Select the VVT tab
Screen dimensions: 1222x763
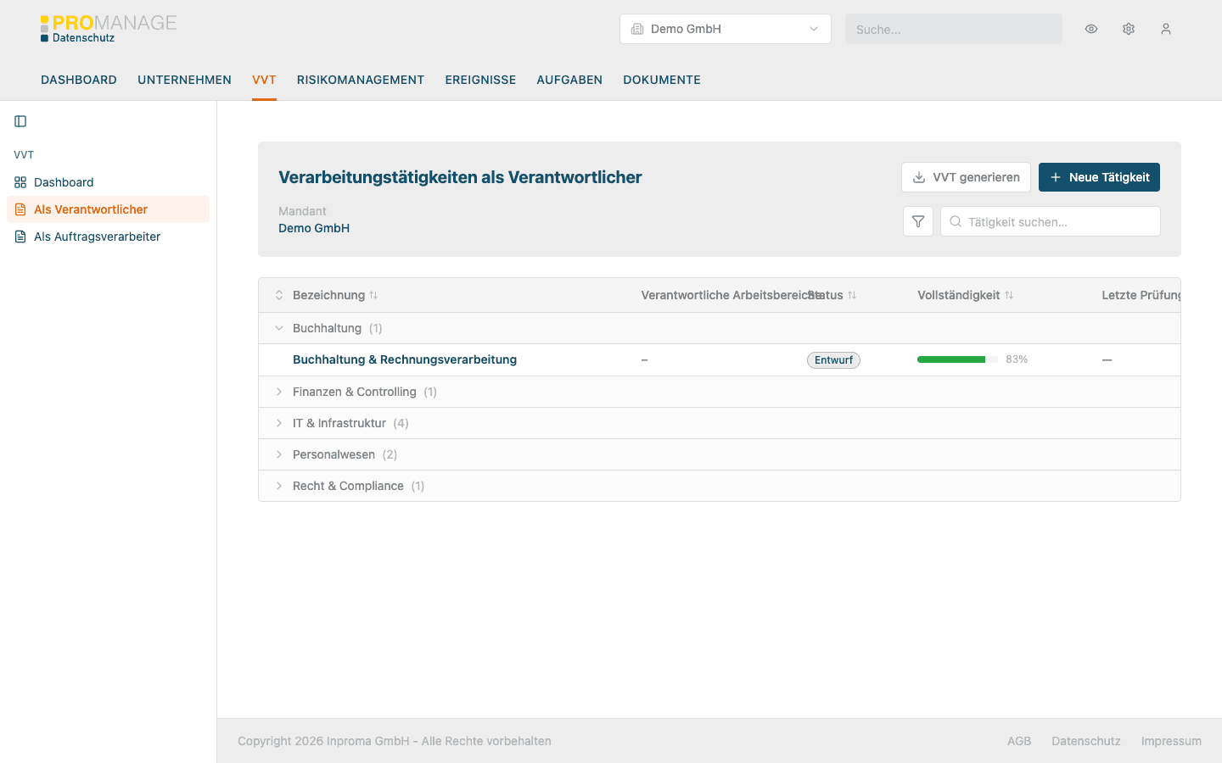point(264,80)
